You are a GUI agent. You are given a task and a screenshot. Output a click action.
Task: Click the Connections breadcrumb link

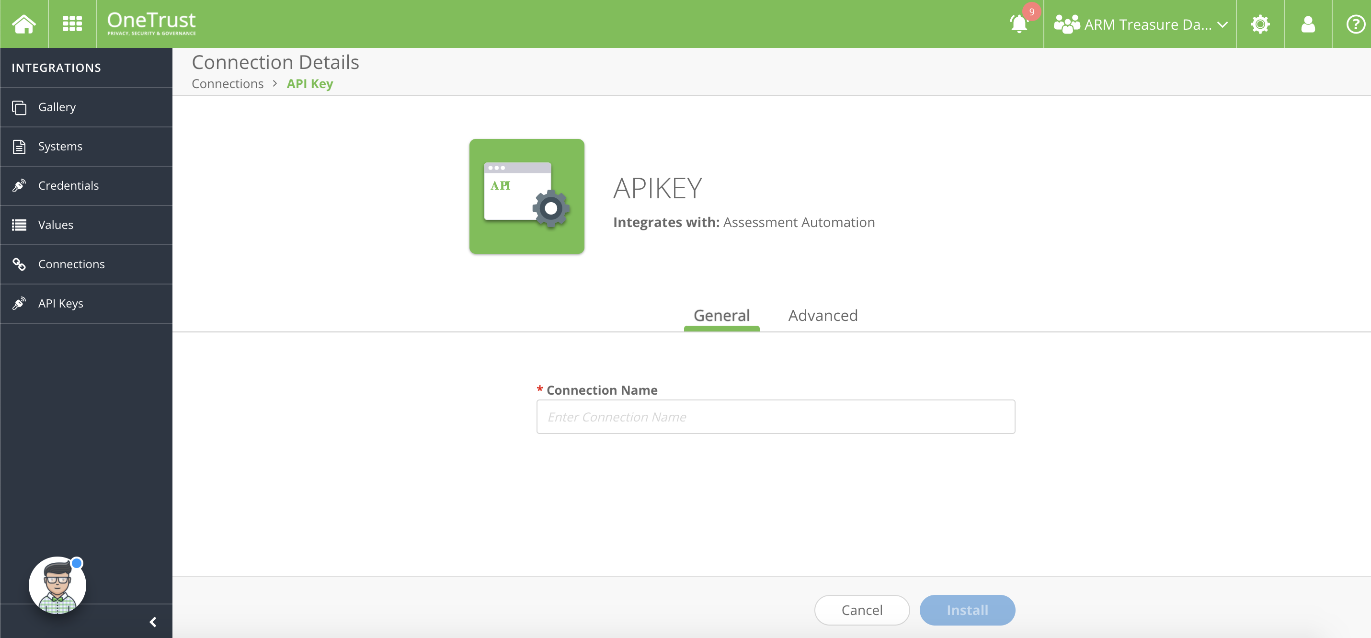click(227, 83)
